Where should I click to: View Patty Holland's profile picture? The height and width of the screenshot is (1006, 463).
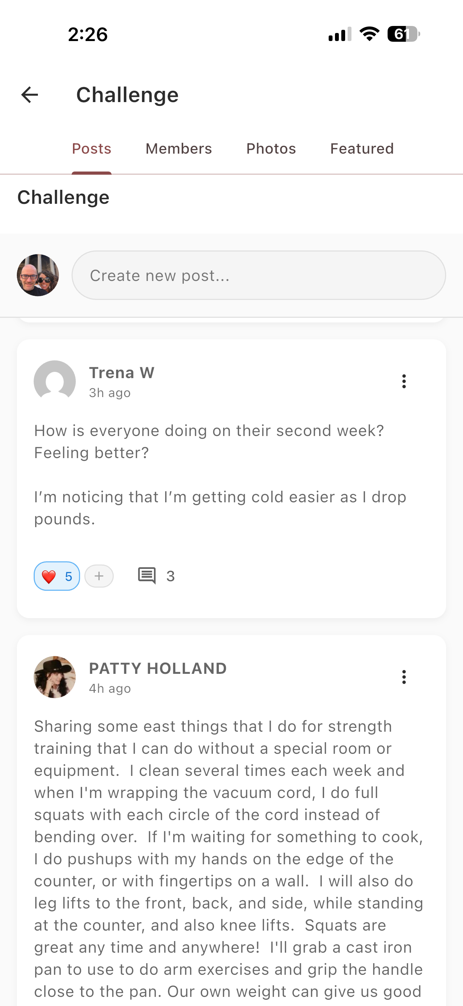tap(55, 677)
